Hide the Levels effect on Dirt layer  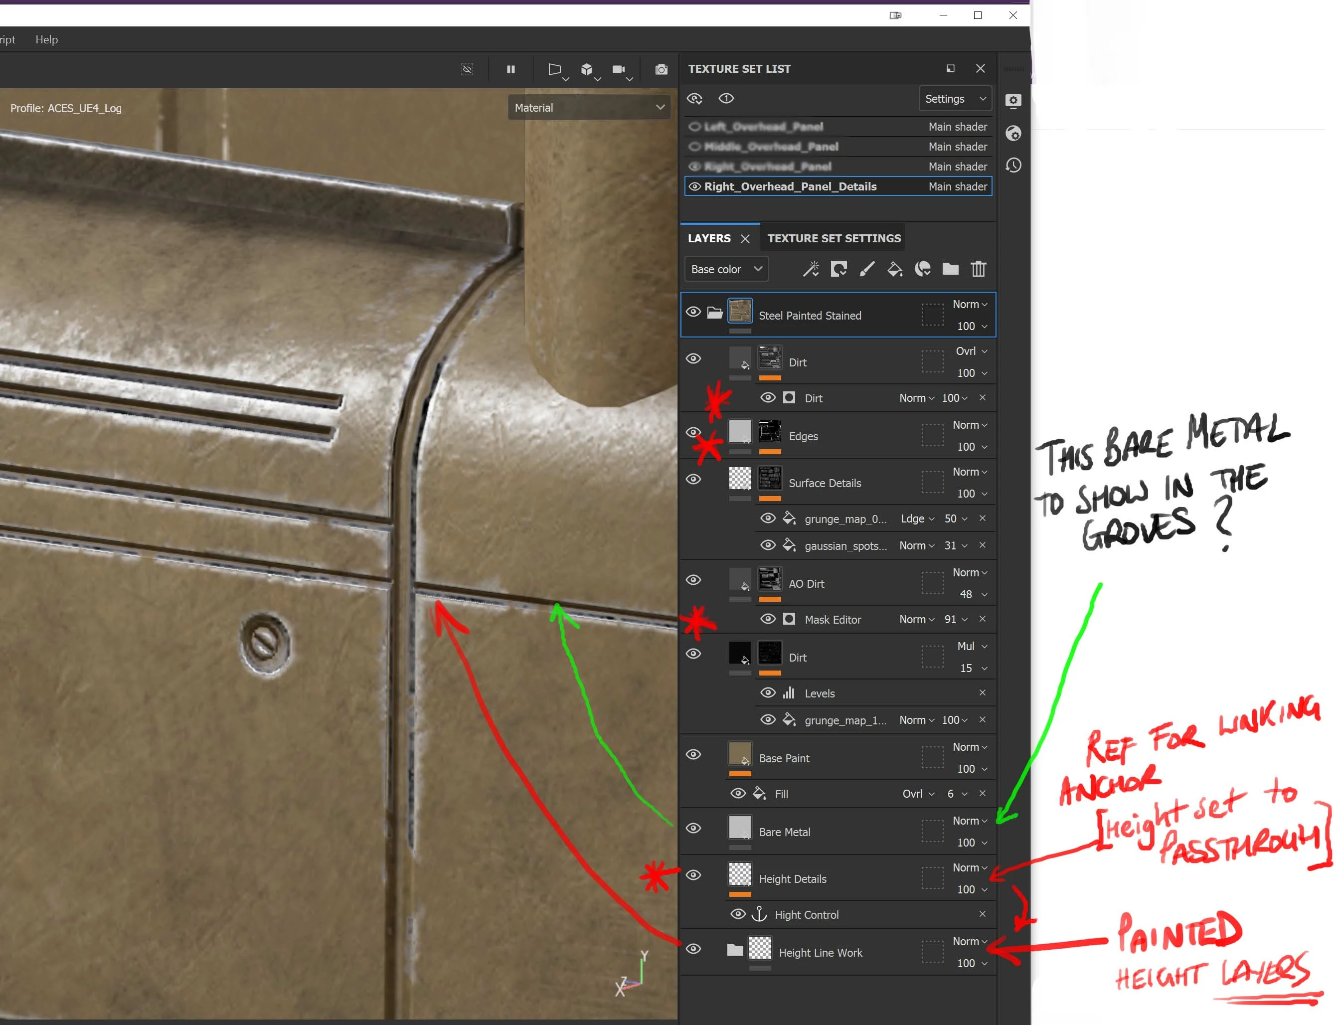(768, 692)
